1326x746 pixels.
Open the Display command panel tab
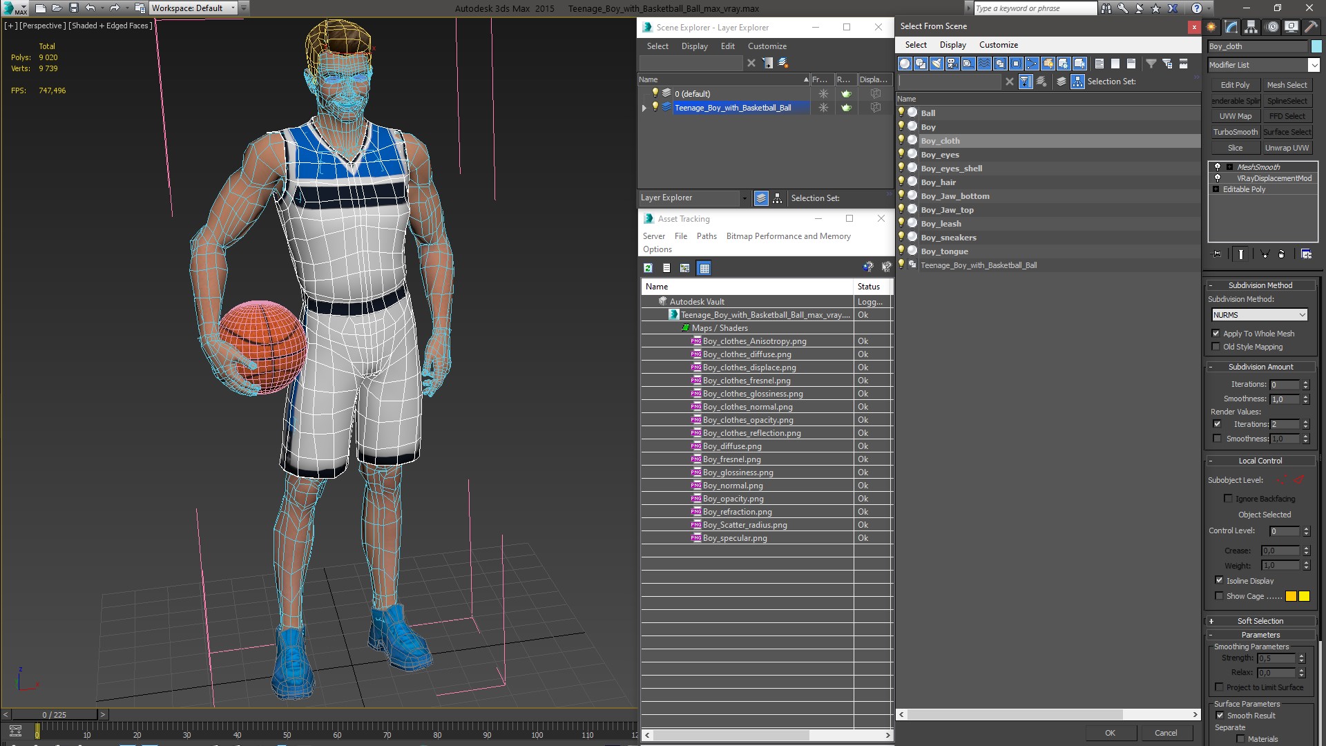(x=1291, y=27)
